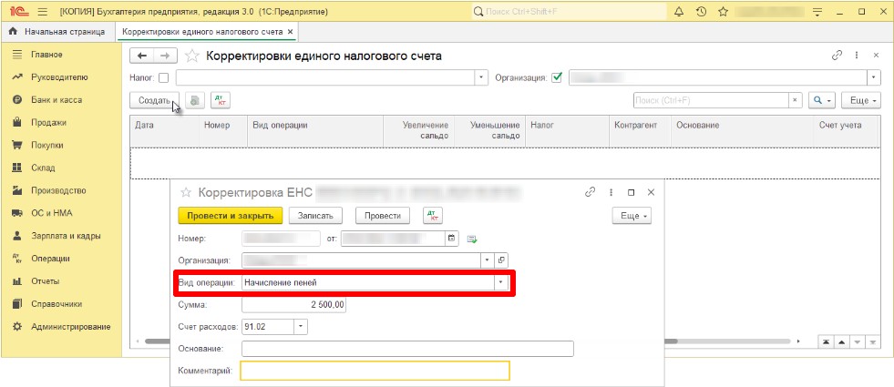Move list up arrow button

pos(841,342)
